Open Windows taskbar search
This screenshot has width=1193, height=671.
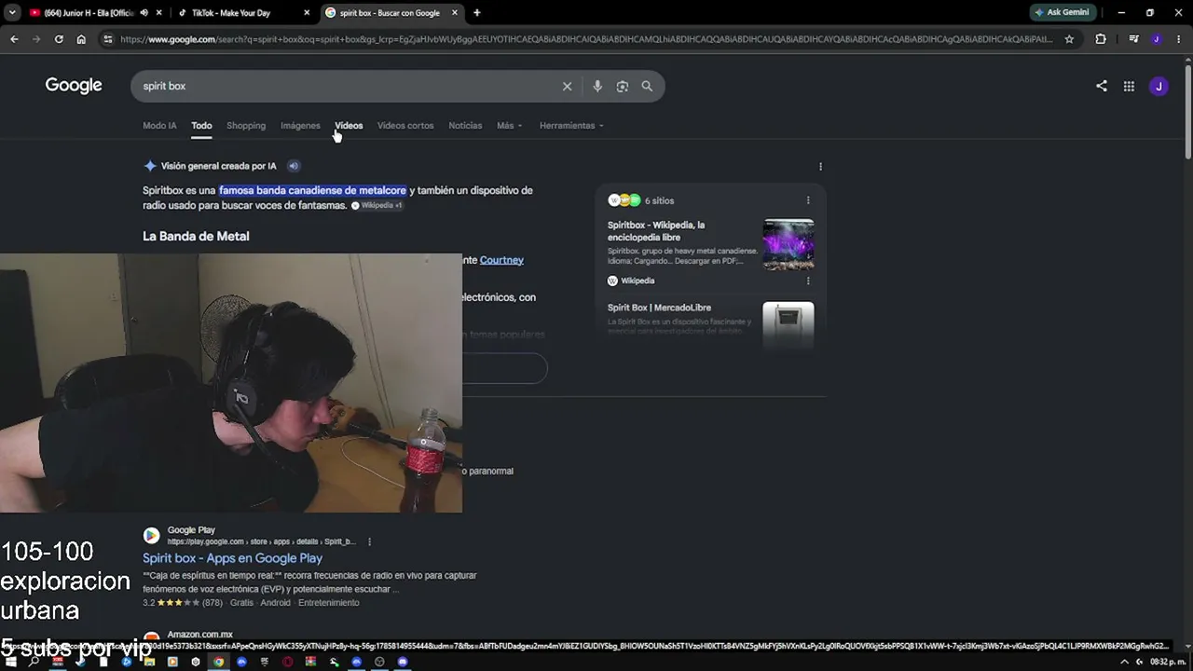(x=34, y=662)
